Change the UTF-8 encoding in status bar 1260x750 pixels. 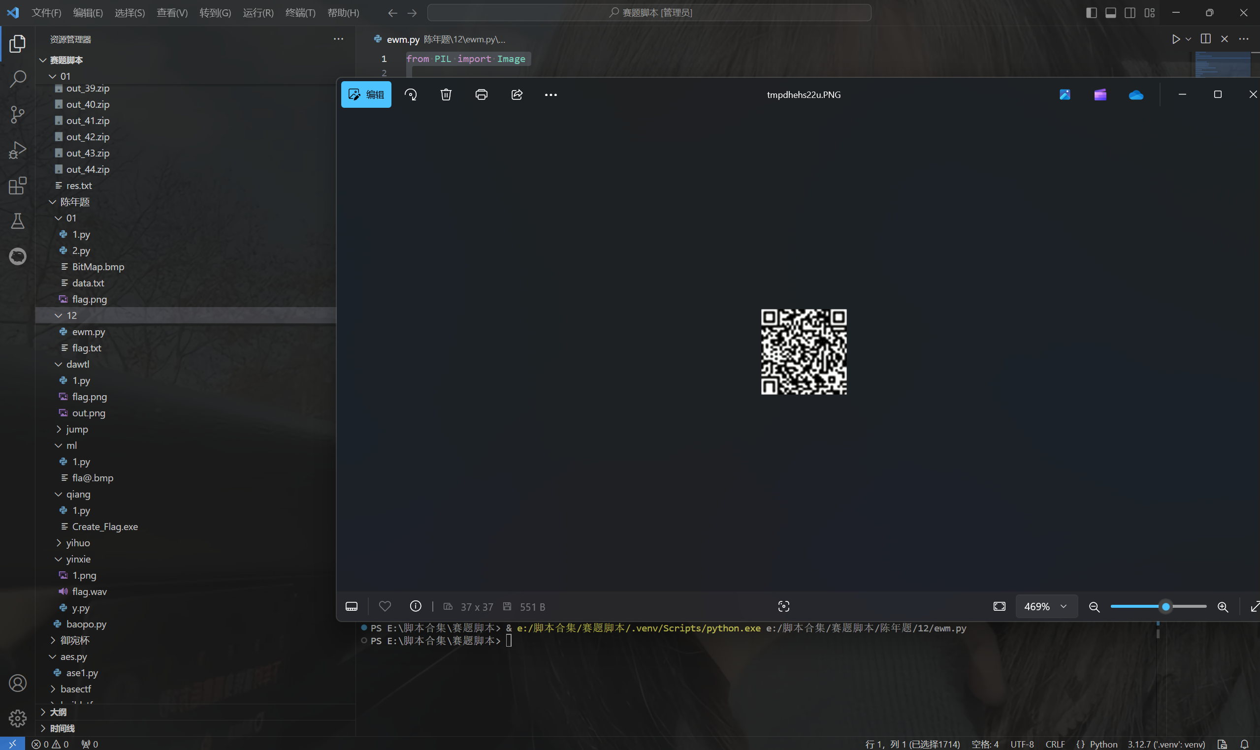(1022, 744)
